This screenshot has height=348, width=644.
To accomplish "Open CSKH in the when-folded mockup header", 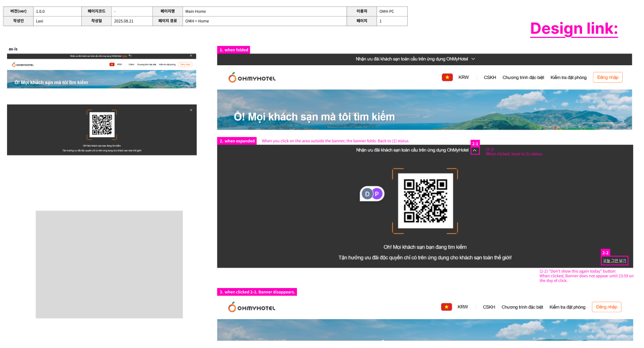I will (490, 78).
